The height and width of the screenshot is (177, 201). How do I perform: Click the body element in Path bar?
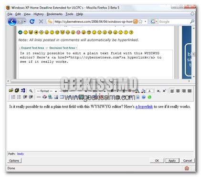[21, 154]
